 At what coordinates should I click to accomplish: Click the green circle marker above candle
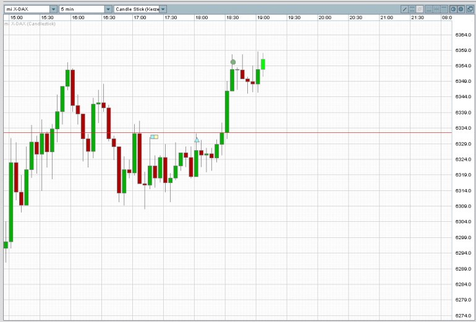[x=233, y=62]
